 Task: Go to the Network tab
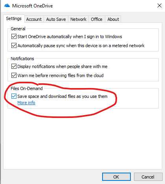click(x=78, y=19)
